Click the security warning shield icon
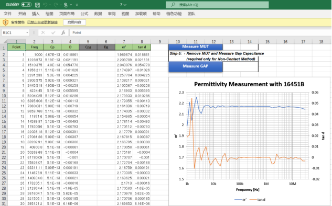Screen dimensions: 332x206 pyautogui.click(x=5, y=22)
